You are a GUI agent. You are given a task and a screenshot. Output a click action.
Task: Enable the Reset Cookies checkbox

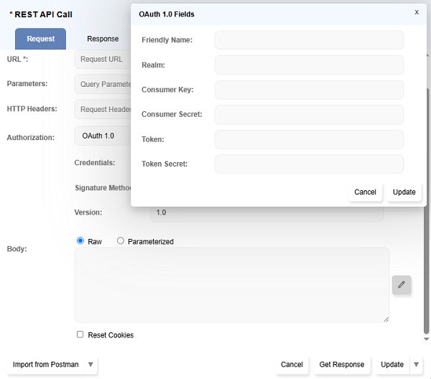(x=80, y=334)
